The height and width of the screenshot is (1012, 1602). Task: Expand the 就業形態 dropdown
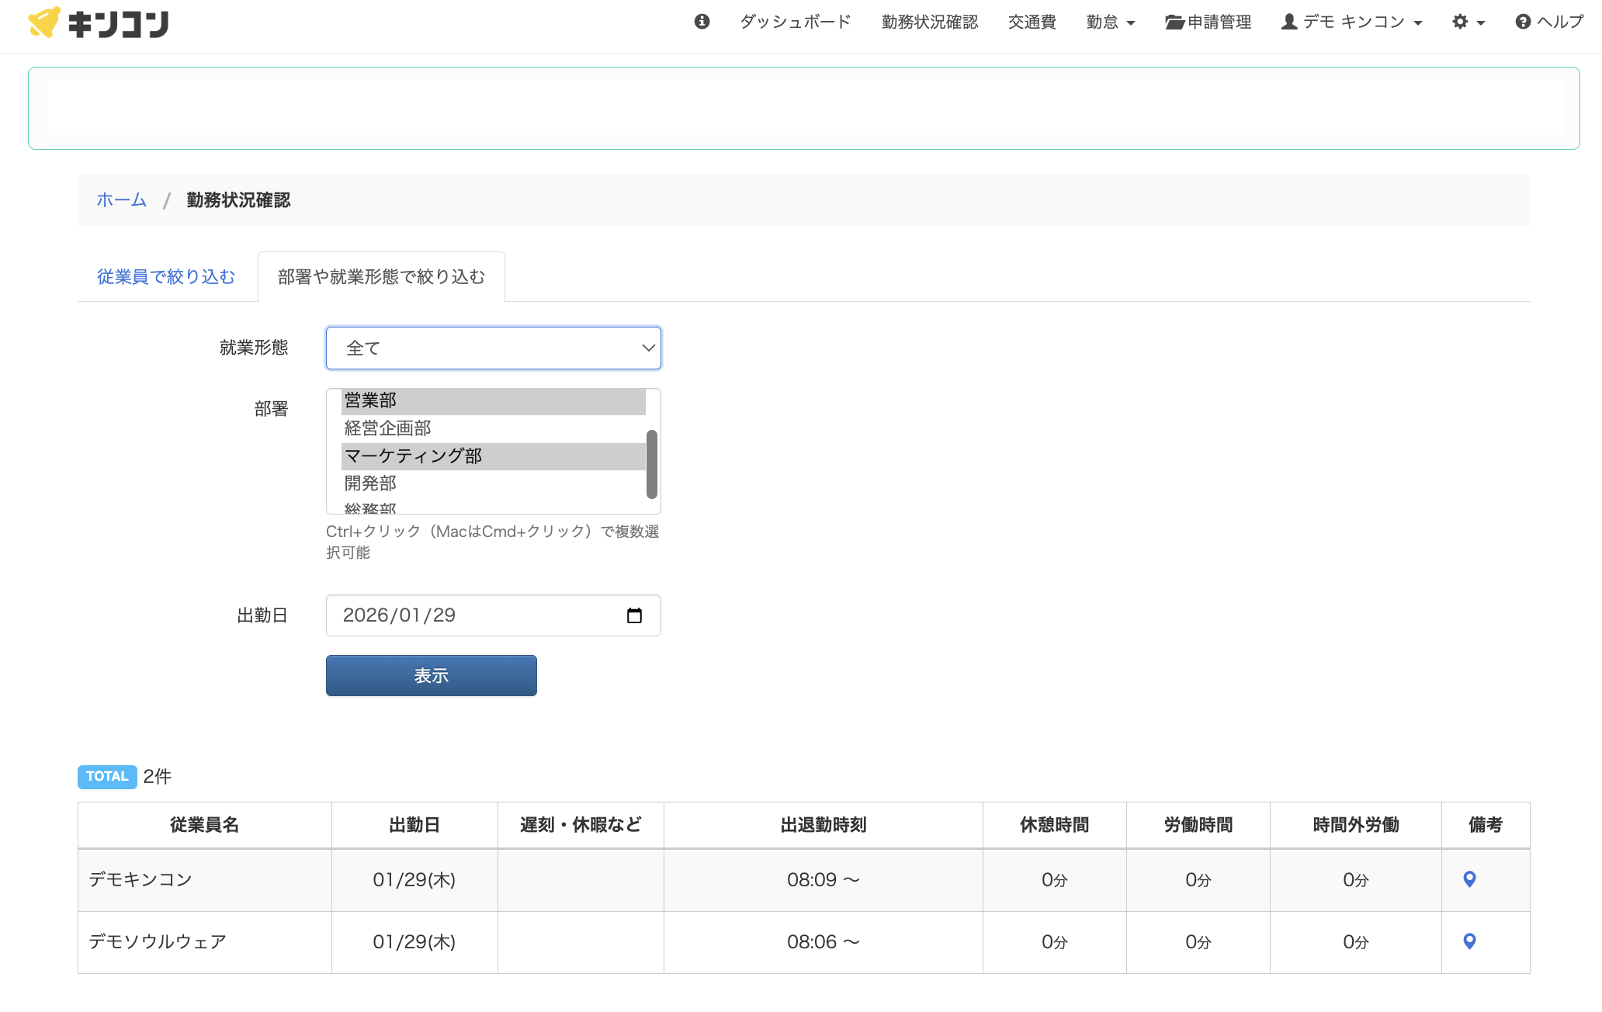coord(494,348)
